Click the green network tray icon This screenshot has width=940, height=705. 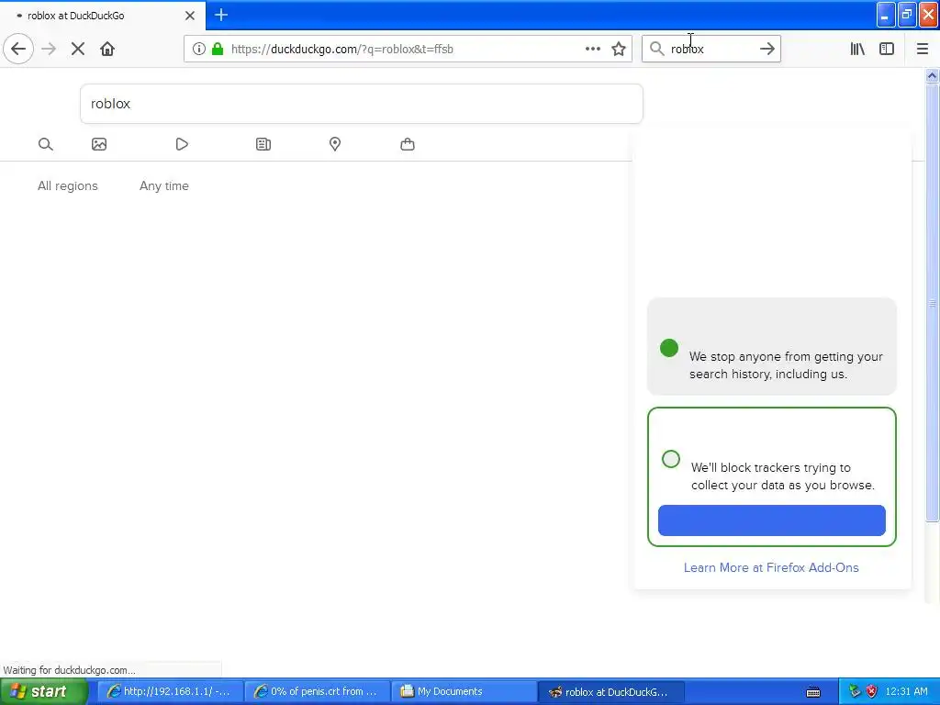click(855, 691)
